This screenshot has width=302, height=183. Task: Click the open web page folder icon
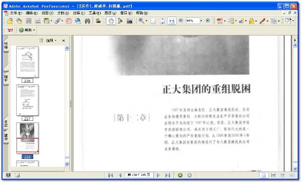pos(19,21)
